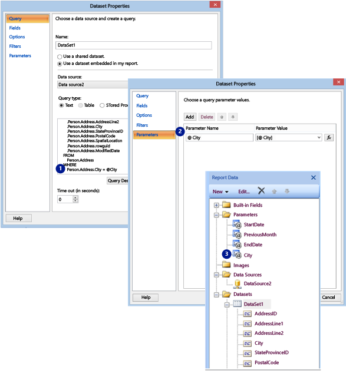Click Help in the front Dataset Properties dialog
The image size is (346, 376).
coord(146,298)
